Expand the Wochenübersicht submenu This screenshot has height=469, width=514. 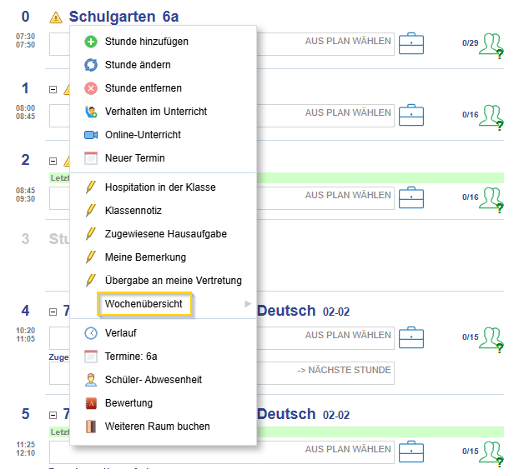pos(144,304)
